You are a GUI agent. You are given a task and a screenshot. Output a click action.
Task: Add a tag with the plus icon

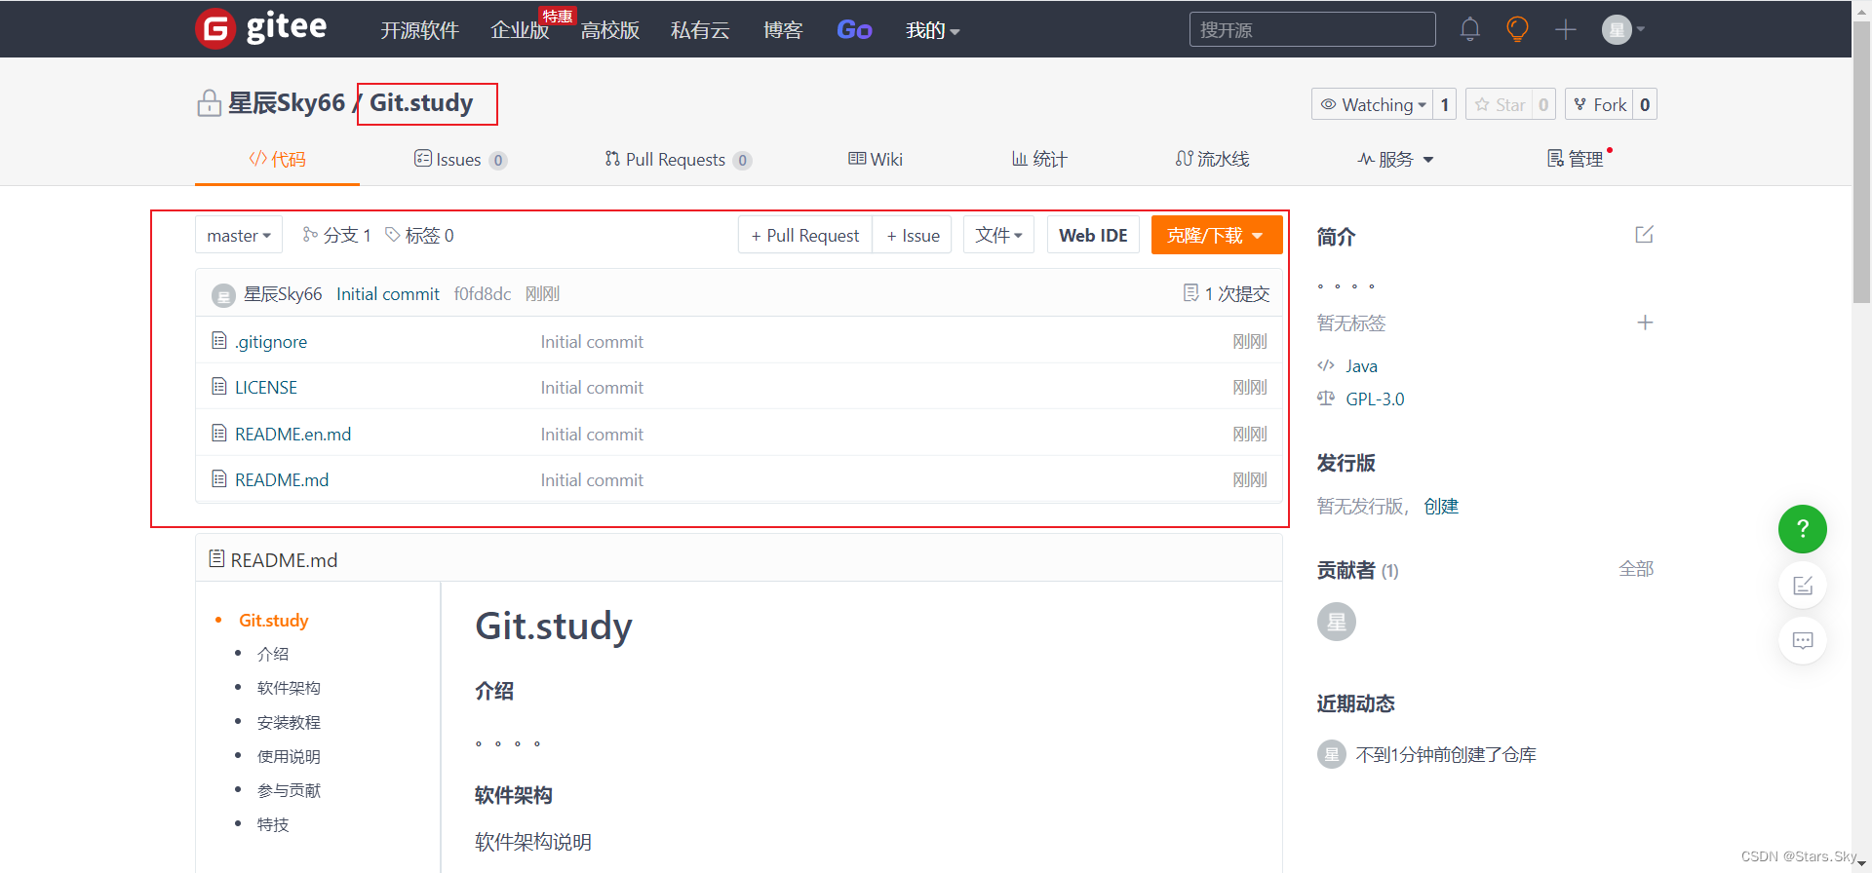pos(1645,323)
